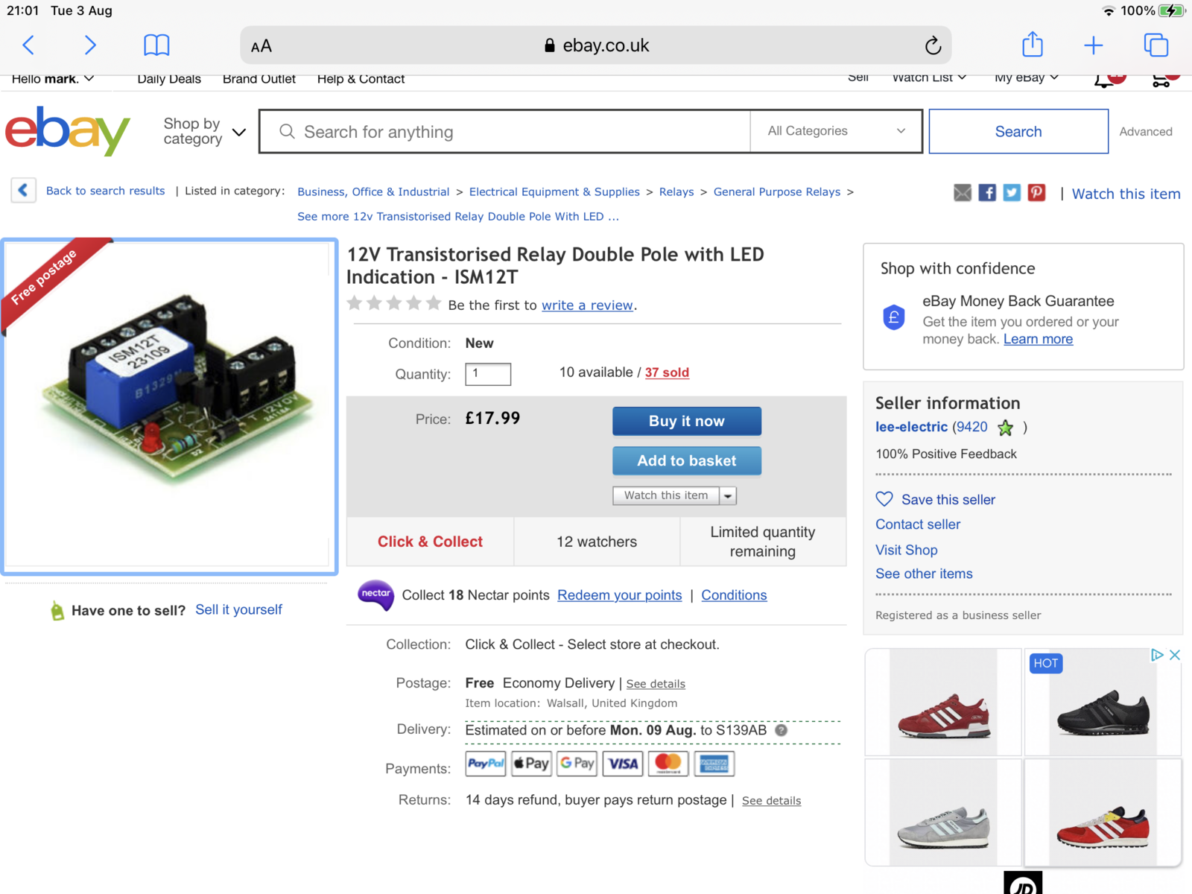Open the 37 sold link
This screenshot has width=1192, height=894.
point(667,372)
